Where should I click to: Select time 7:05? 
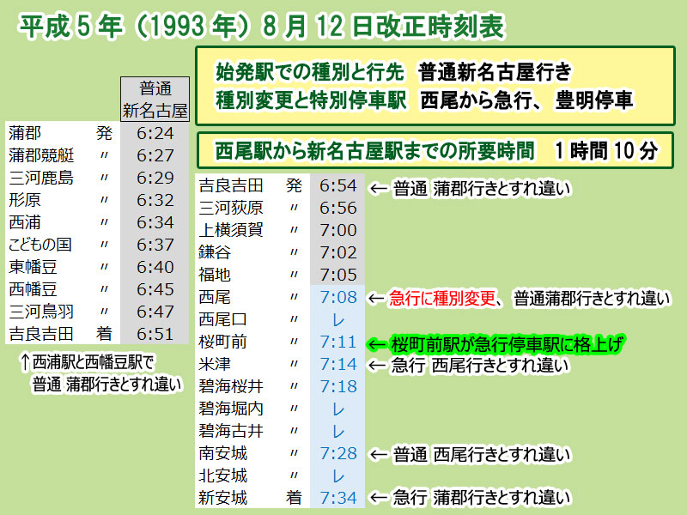coord(337,275)
